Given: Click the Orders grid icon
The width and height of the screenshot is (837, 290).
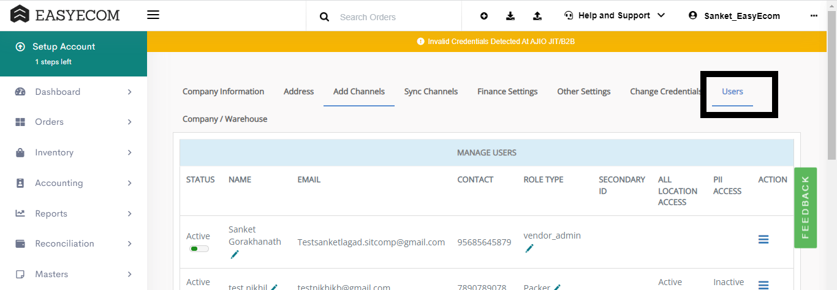Looking at the screenshot, I should [x=20, y=122].
